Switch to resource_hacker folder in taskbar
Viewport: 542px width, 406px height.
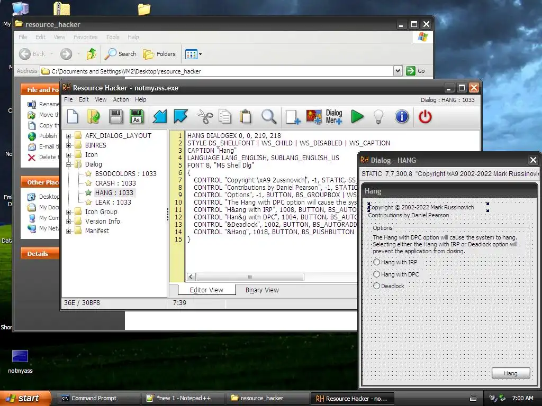tap(267, 398)
